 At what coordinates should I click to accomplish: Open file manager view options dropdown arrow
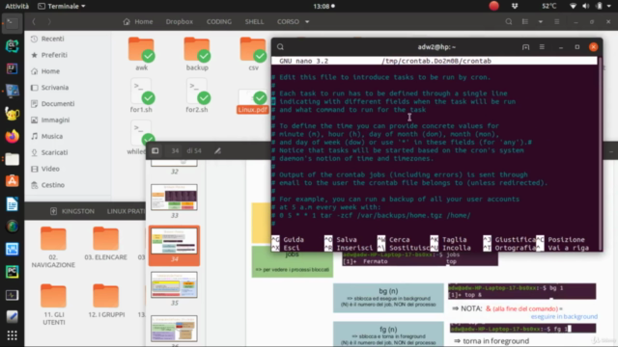click(541, 21)
